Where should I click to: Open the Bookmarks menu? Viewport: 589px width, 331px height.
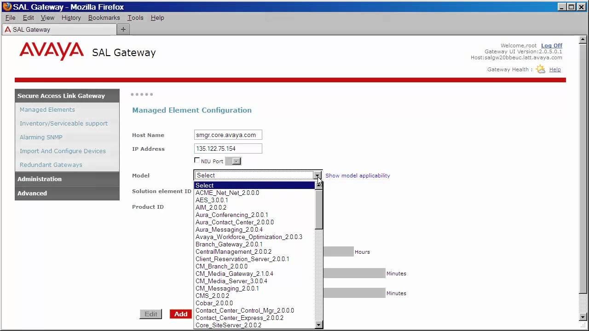(x=104, y=17)
